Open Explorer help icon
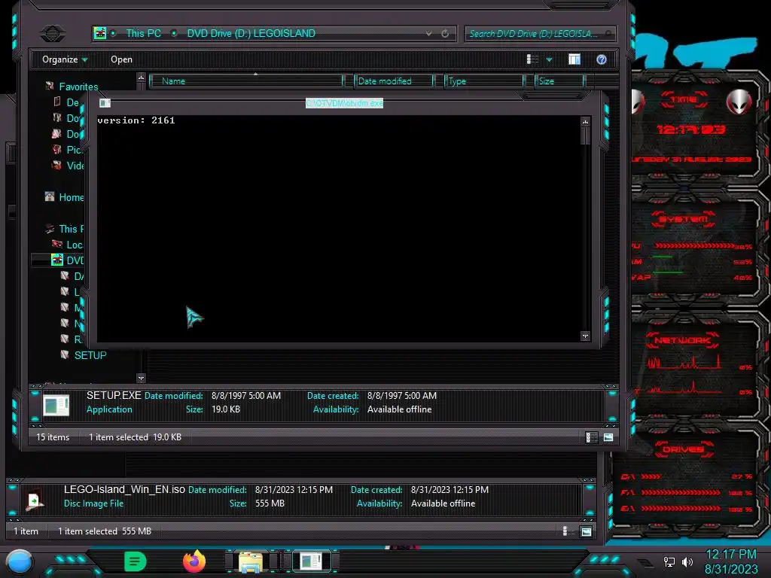The height and width of the screenshot is (578, 771). coord(602,59)
